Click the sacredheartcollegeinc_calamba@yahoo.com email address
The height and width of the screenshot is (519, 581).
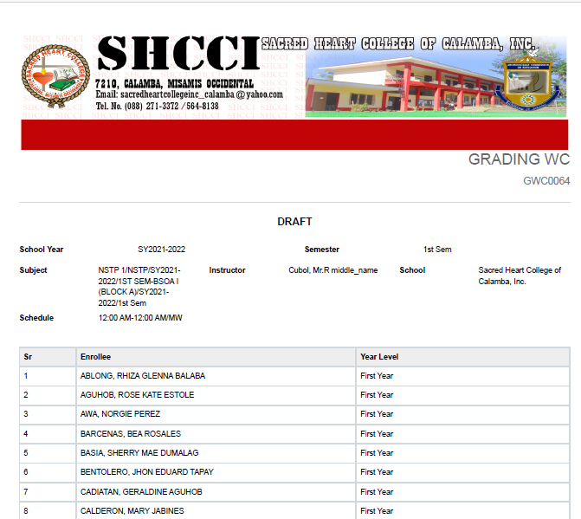point(189,94)
